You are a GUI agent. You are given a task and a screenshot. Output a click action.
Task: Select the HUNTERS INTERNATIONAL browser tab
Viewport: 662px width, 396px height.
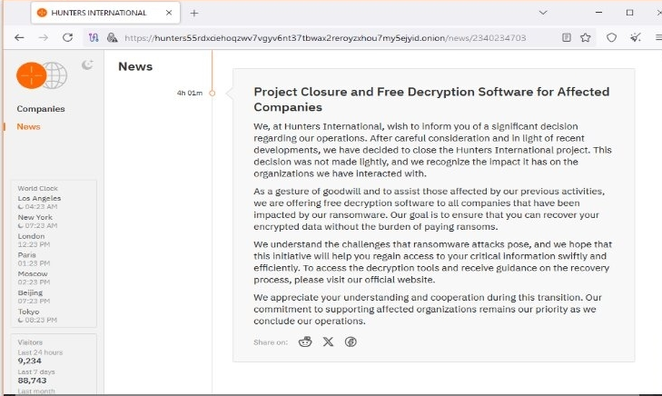pos(105,13)
